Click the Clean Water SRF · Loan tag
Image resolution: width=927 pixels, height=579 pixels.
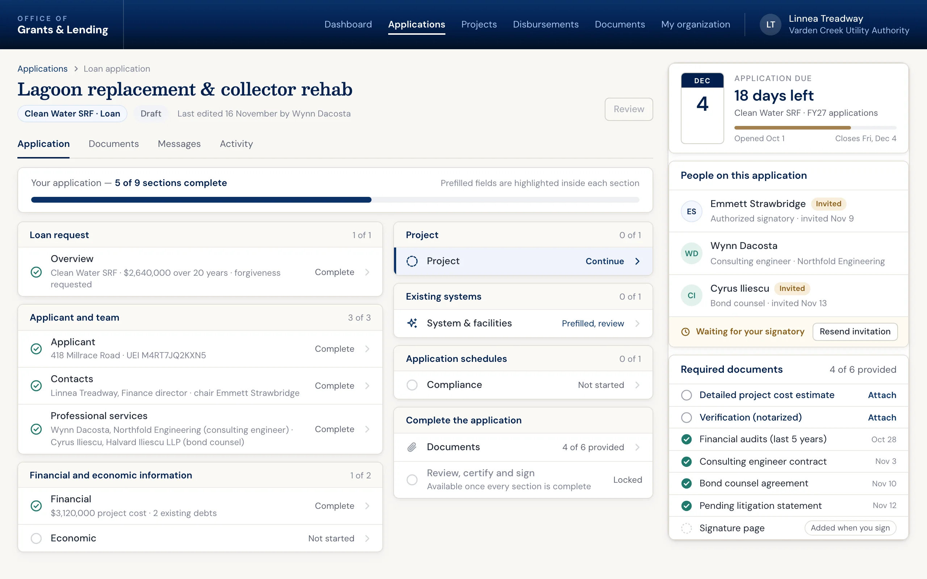click(72, 114)
